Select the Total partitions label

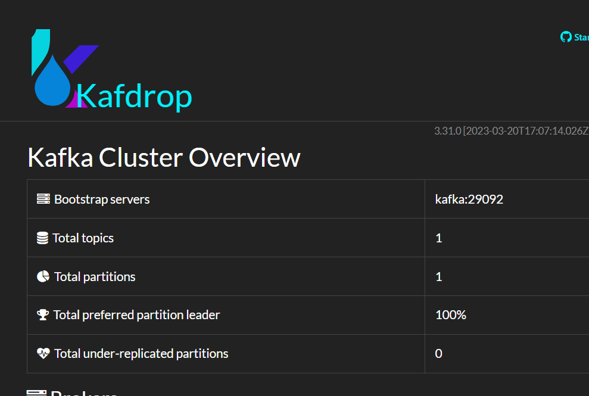95,277
